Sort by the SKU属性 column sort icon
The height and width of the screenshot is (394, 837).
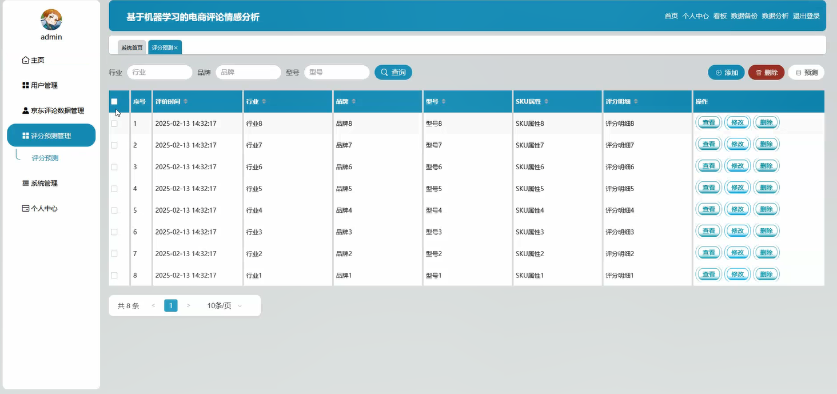coord(546,101)
